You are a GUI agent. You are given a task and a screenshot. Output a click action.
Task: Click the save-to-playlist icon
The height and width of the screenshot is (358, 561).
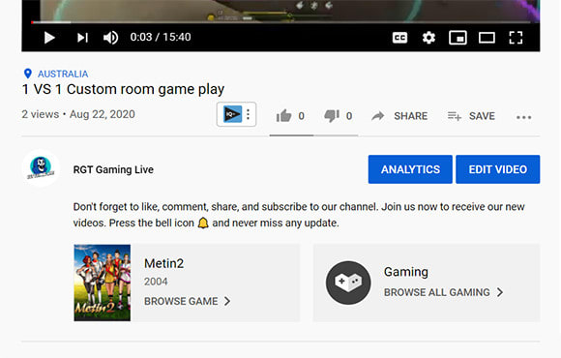point(455,116)
